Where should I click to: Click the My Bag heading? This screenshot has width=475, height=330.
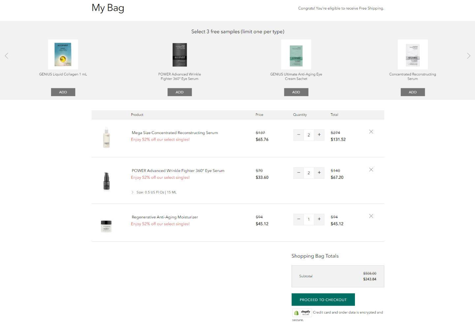click(108, 8)
